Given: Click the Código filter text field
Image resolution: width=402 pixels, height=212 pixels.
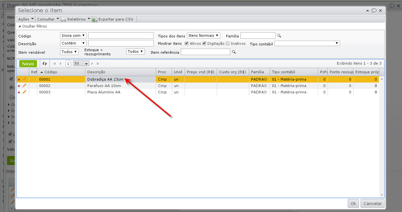Looking at the screenshot, I should [x=121, y=35].
